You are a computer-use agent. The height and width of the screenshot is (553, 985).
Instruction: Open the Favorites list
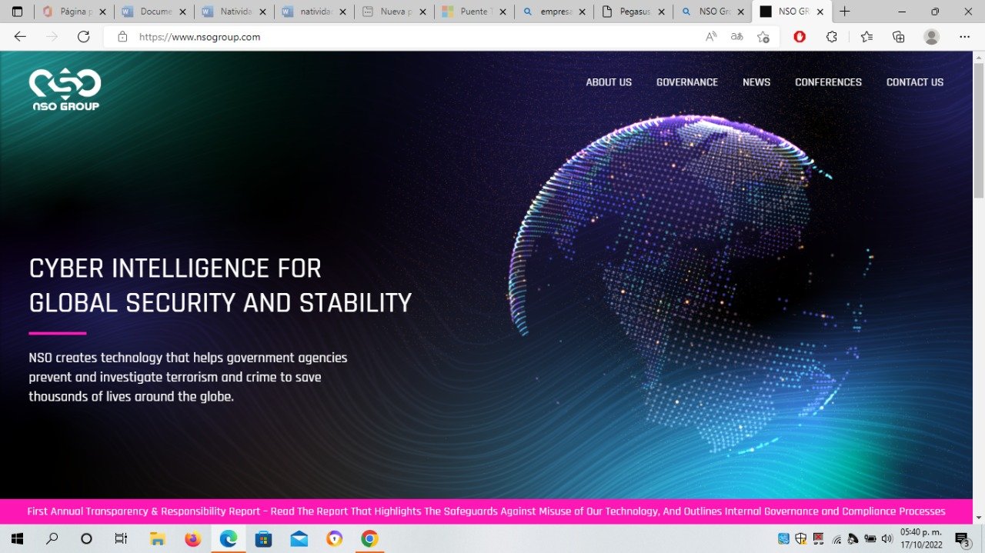coord(866,37)
